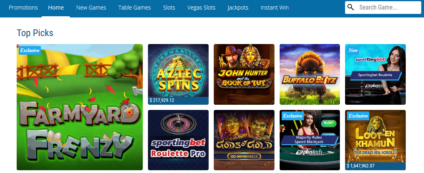The width and height of the screenshot is (424, 173).
Task: Select the Buffalo Blitz game
Action: (x=310, y=74)
